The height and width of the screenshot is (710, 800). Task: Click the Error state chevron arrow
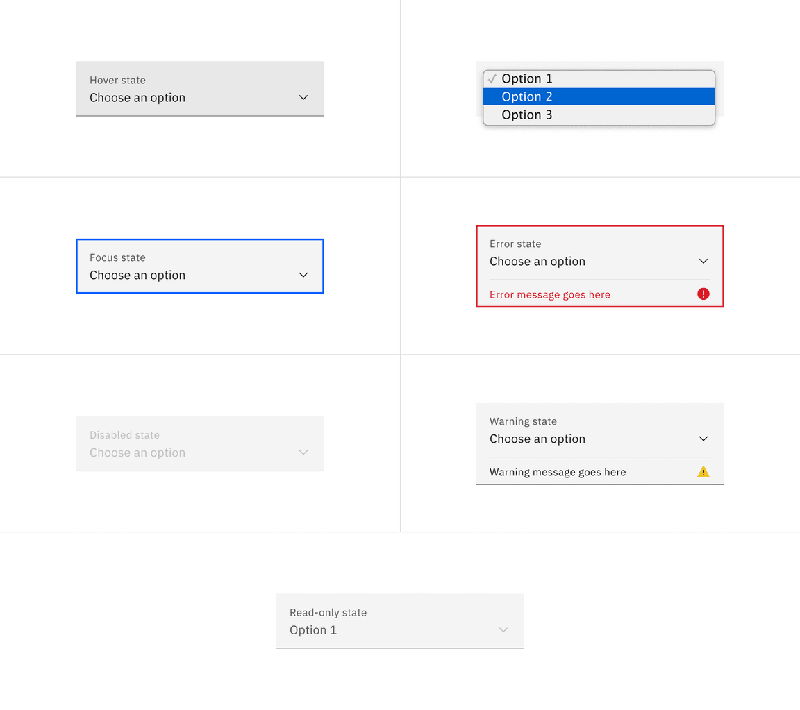703,262
